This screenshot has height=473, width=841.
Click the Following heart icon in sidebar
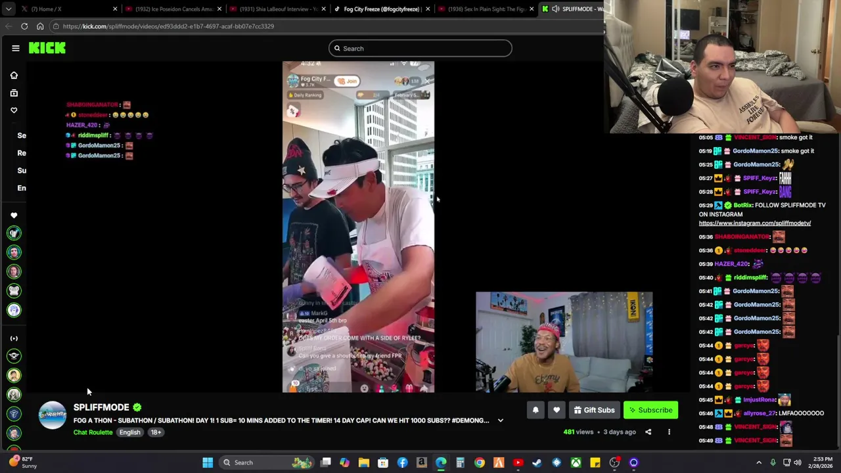[14, 110]
